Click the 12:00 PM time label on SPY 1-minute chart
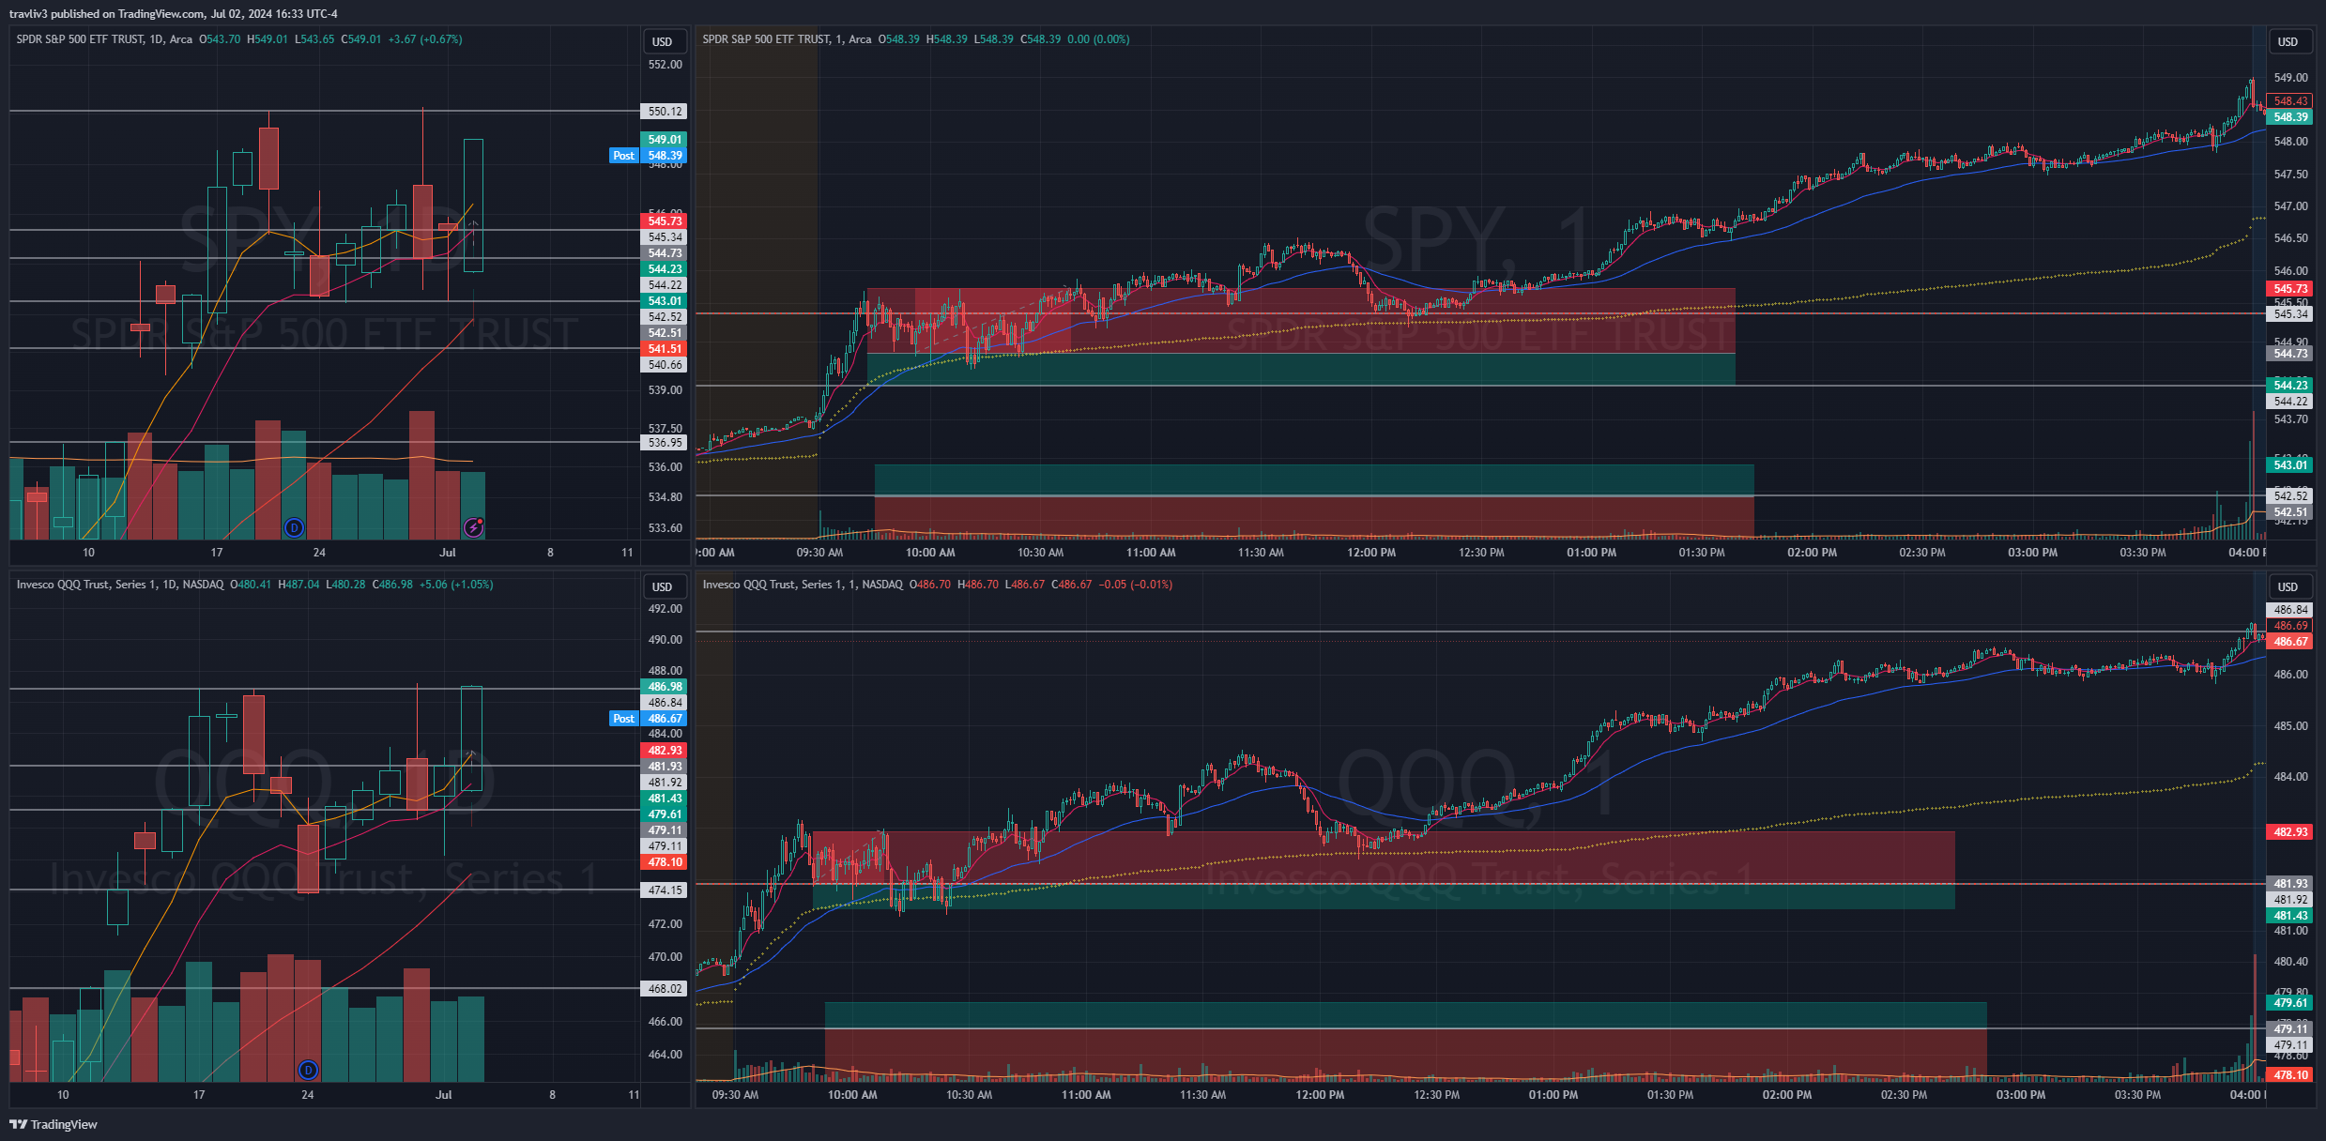This screenshot has height=1141, width=2326. click(1370, 553)
